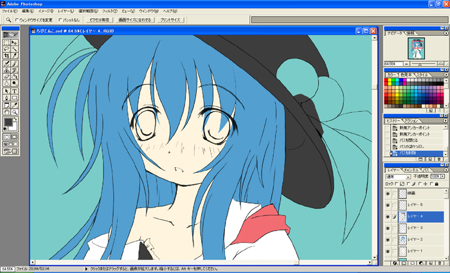Reset to default colors icon

5,129
